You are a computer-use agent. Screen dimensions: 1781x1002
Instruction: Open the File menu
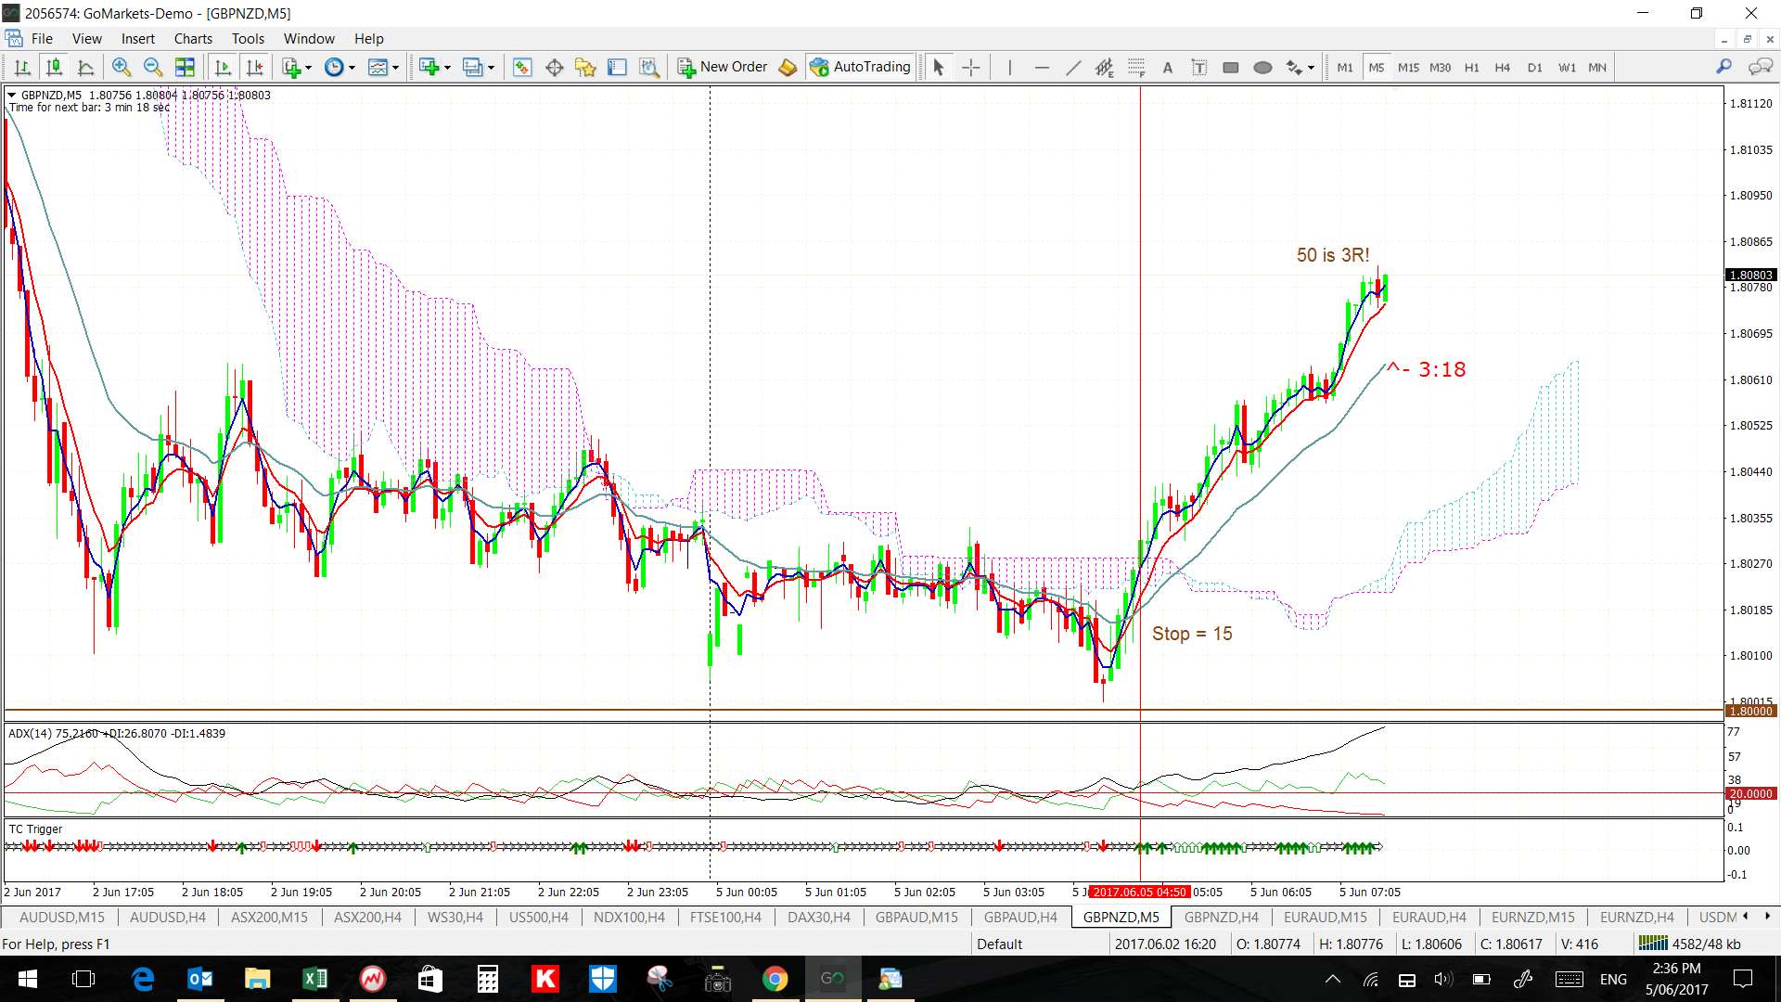[x=42, y=39]
